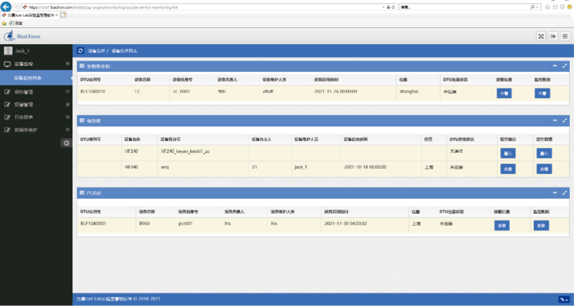Maximize the 培养箱 panel with its expand icon
574x306 pixels.
[x=564, y=120]
